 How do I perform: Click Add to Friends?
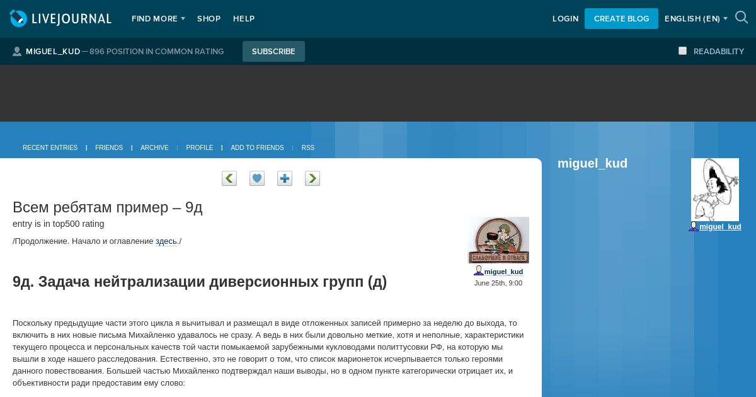pyautogui.click(x=257, y=147)
